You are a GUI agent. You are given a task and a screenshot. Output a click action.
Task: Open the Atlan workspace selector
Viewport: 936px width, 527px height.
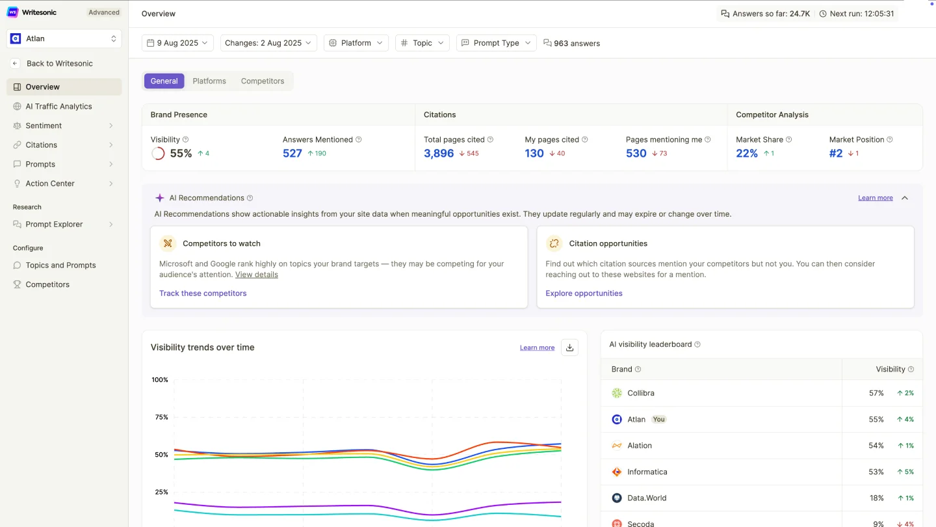(x=64, y=38)
